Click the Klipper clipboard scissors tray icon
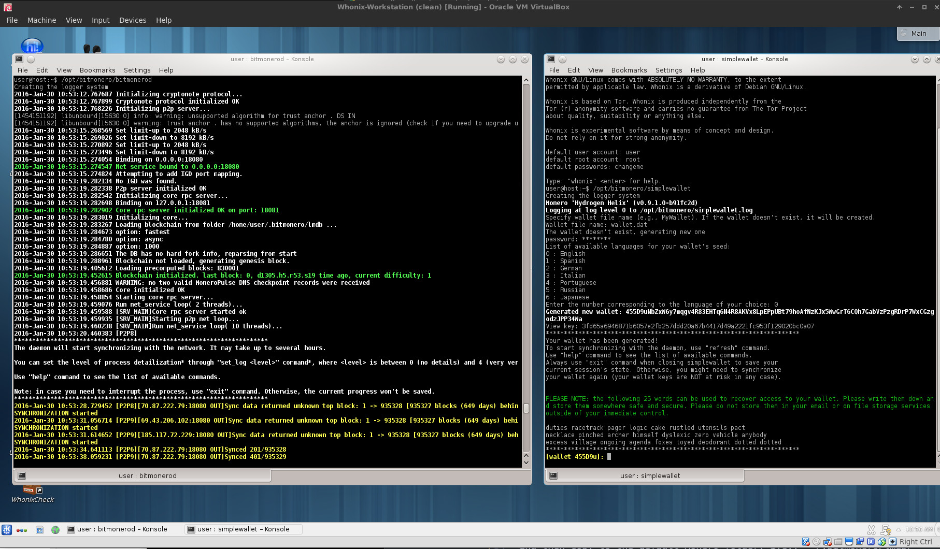The image size is (940, 549). point(871,529)
